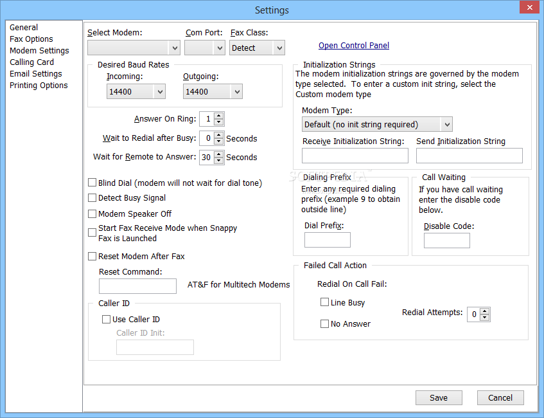Expand the Select Modem dropdown

(x=134, y=48)
